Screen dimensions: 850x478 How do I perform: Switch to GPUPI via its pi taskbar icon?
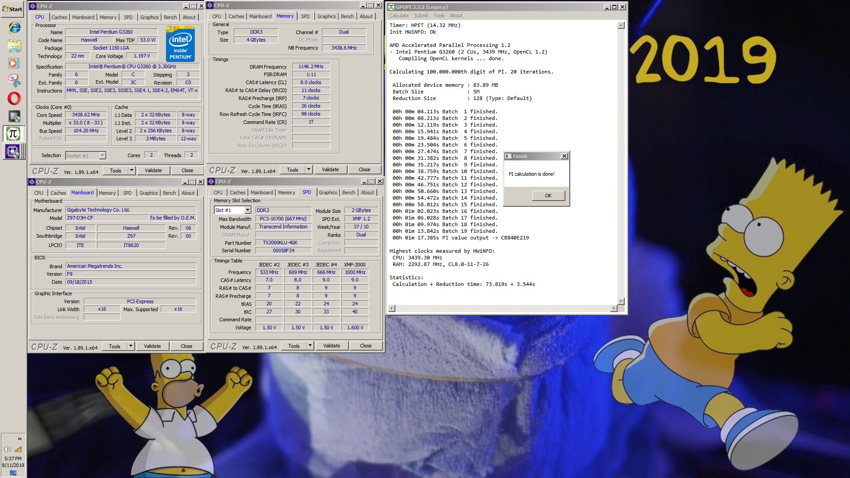click(x=13, y=134)
